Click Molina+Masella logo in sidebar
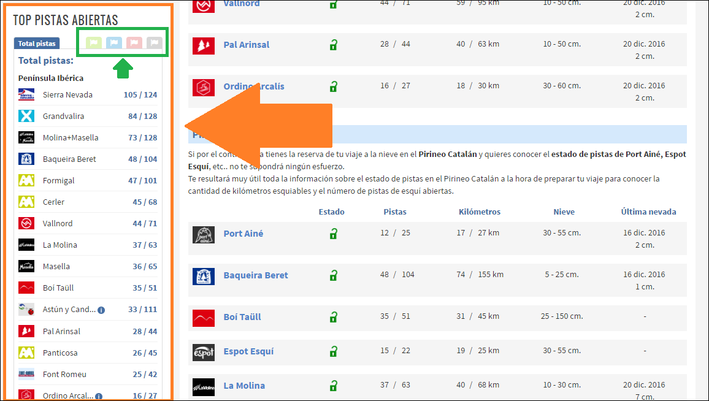 (26, 137)
